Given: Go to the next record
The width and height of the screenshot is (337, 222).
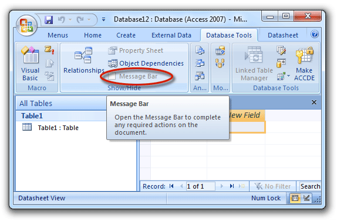Looking at the screenshot, I should (x=222, y=186).
